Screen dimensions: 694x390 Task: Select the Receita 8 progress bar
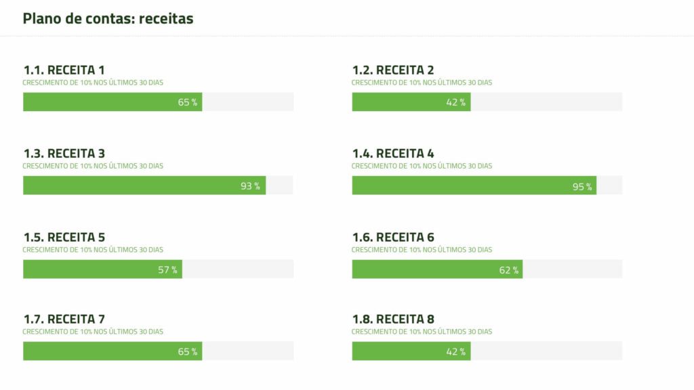(411, 351)
